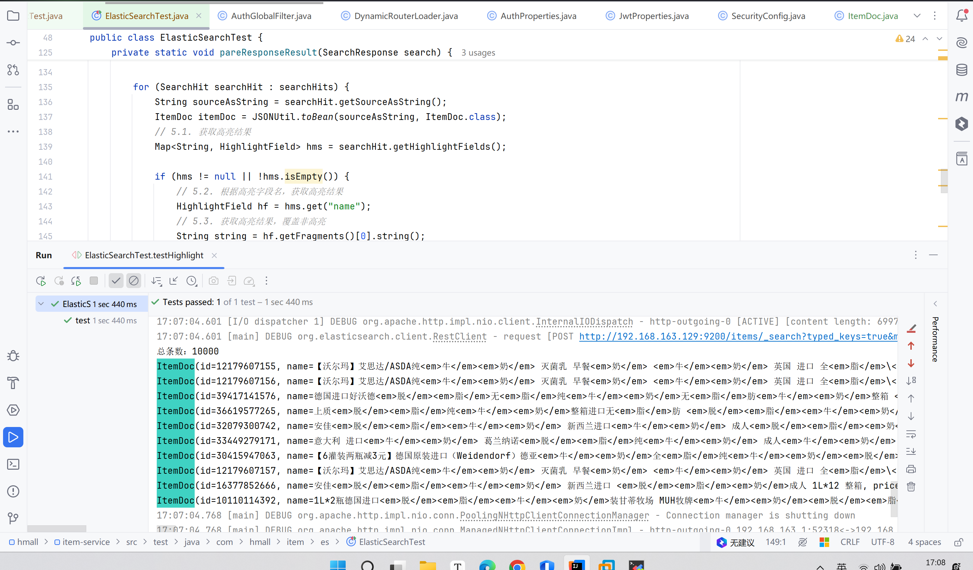Open the Debug tool window bug icon
The image size is (973, 570).
[x=13, y=356]
